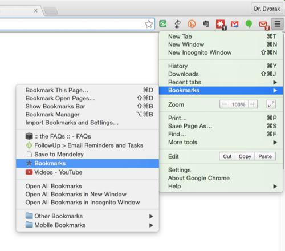Select Open All Bookmarks in Incognito Window
The image size is (285, 251).
tap(87, 202)
